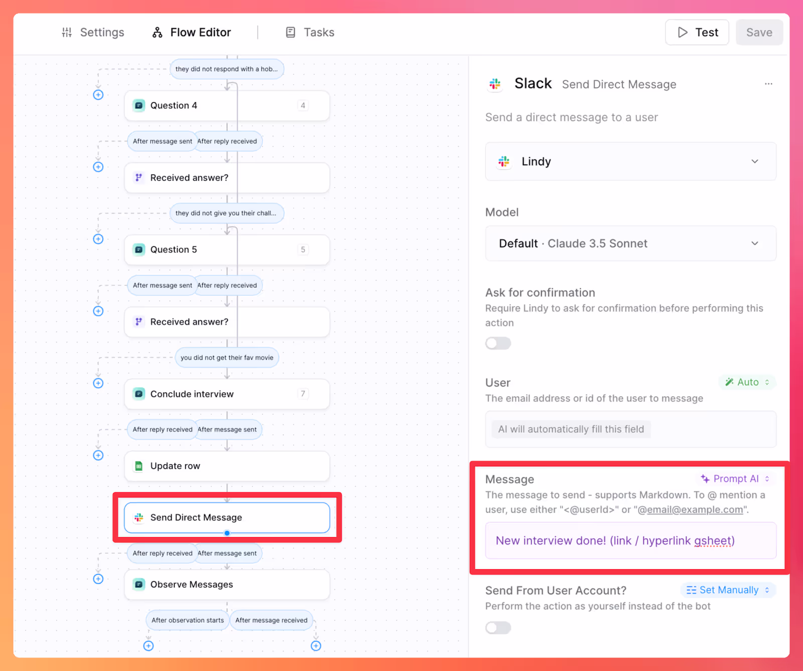The height and width of the screenshot is (671, 803).
Task: Click the User field auto-fill input
Action: point(631,429)
